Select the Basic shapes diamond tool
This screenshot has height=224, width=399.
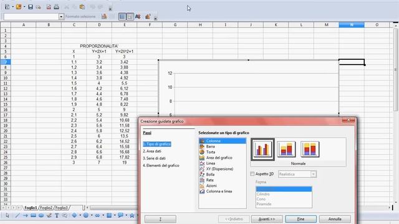point(74,215)
